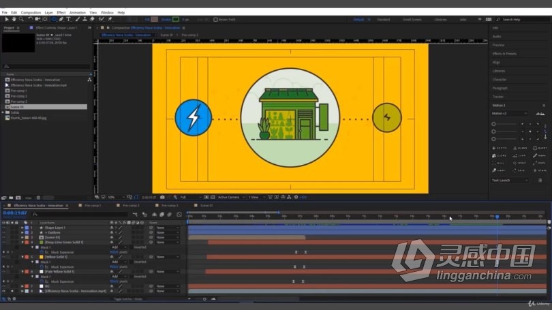Screen dimensions: 552x310
Task: Toggle Inverted checkbox under Yellow Solid mask
Action: (x=132, y=262)
